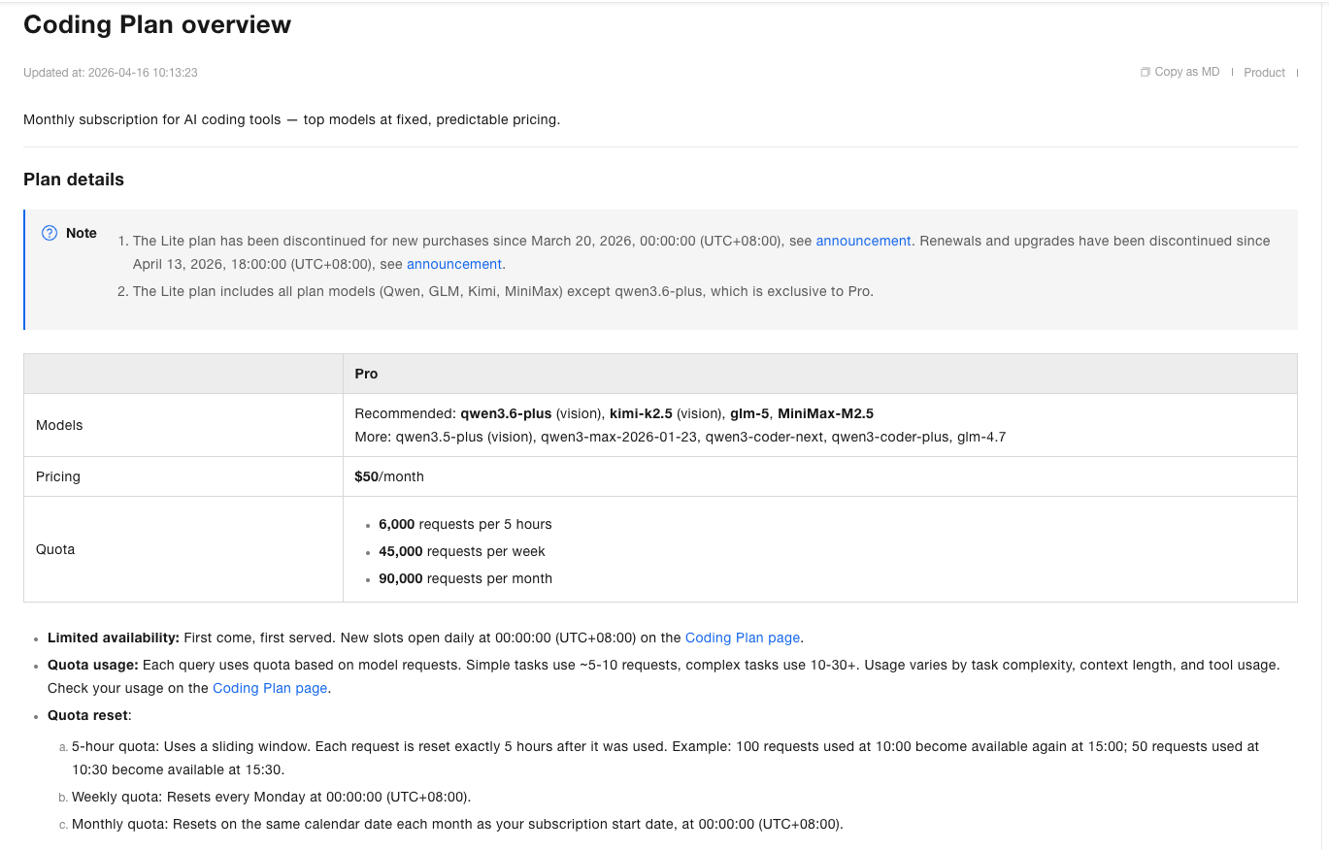Image resolution: width=1329 pixels, height=850 pixels.
Task: Click the Quota reset bold label
Action: pos(87,715)
